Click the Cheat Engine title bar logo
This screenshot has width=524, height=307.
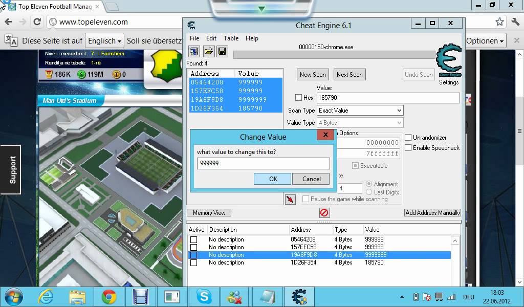191,26
